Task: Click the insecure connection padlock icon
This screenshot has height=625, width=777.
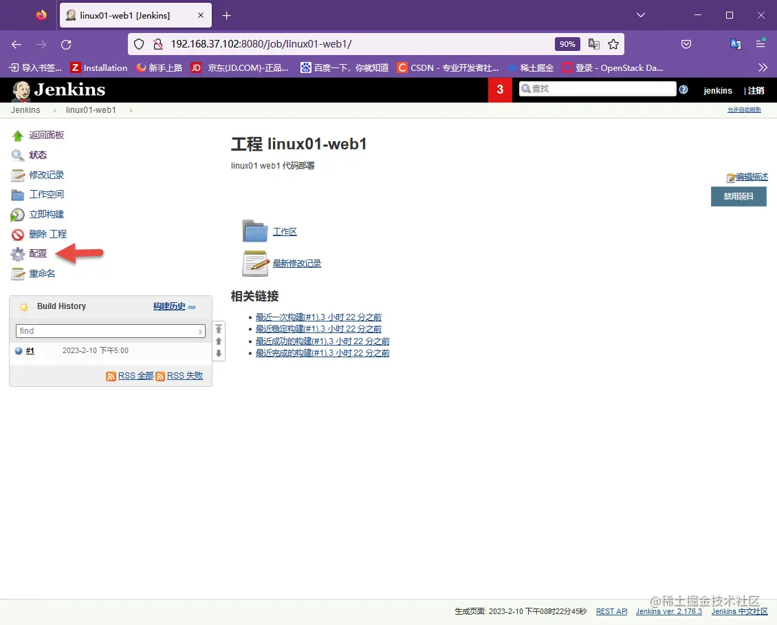Action: pos(158,44)
